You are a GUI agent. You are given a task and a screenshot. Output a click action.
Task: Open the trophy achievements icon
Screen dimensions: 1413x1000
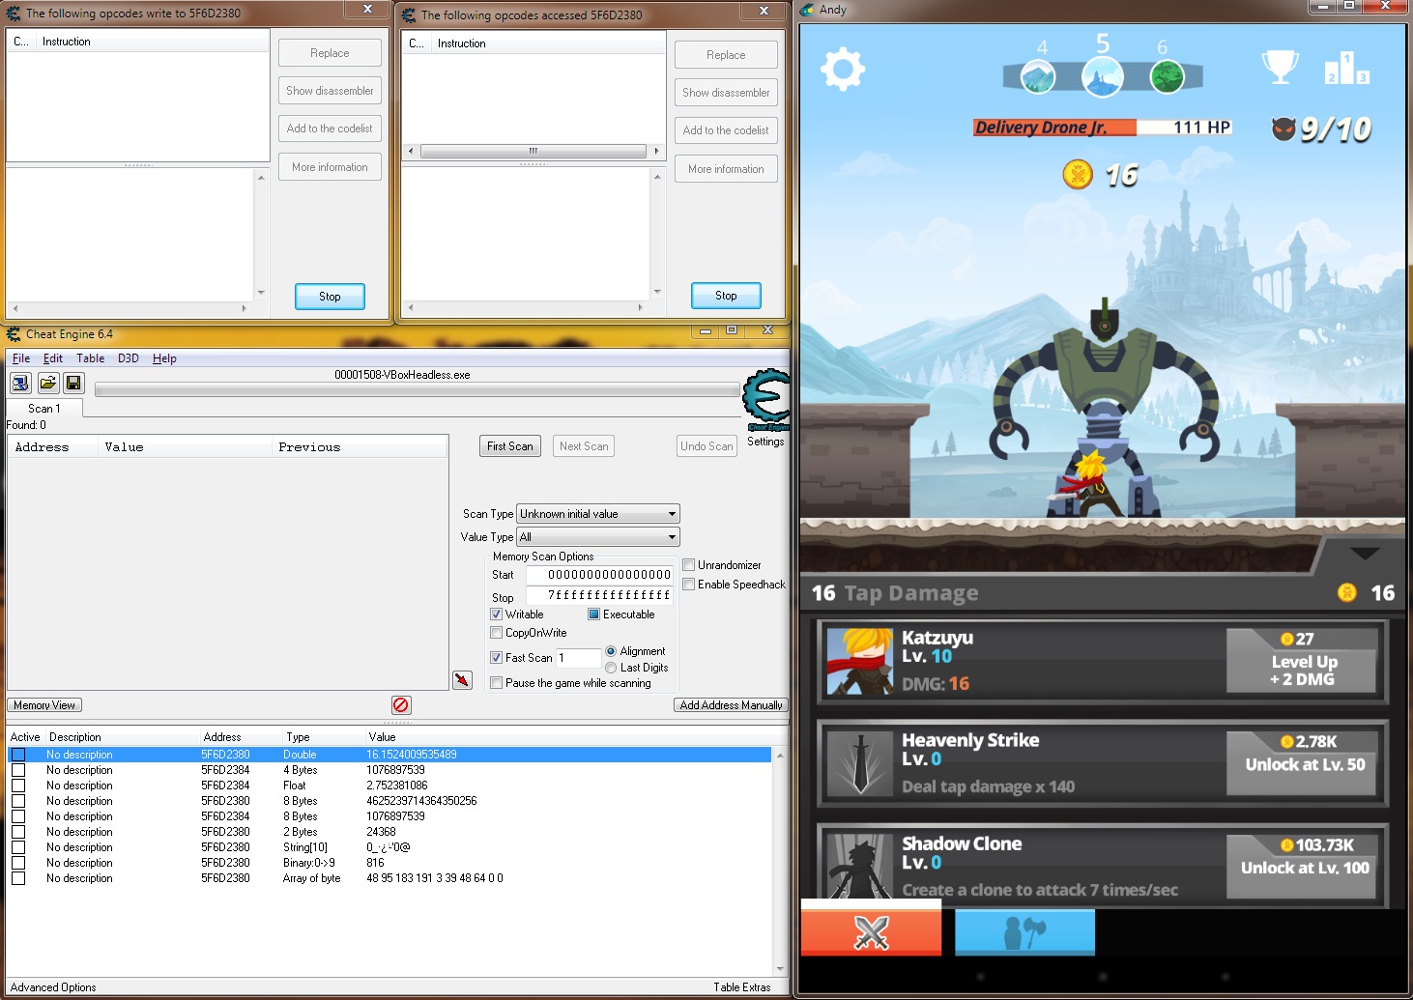point(1280,67)
